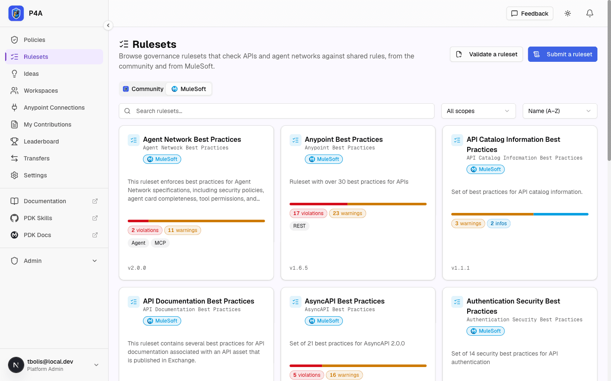Open the notifications bell
Viewport: 611px width, 381px height.
click(590, 14)
